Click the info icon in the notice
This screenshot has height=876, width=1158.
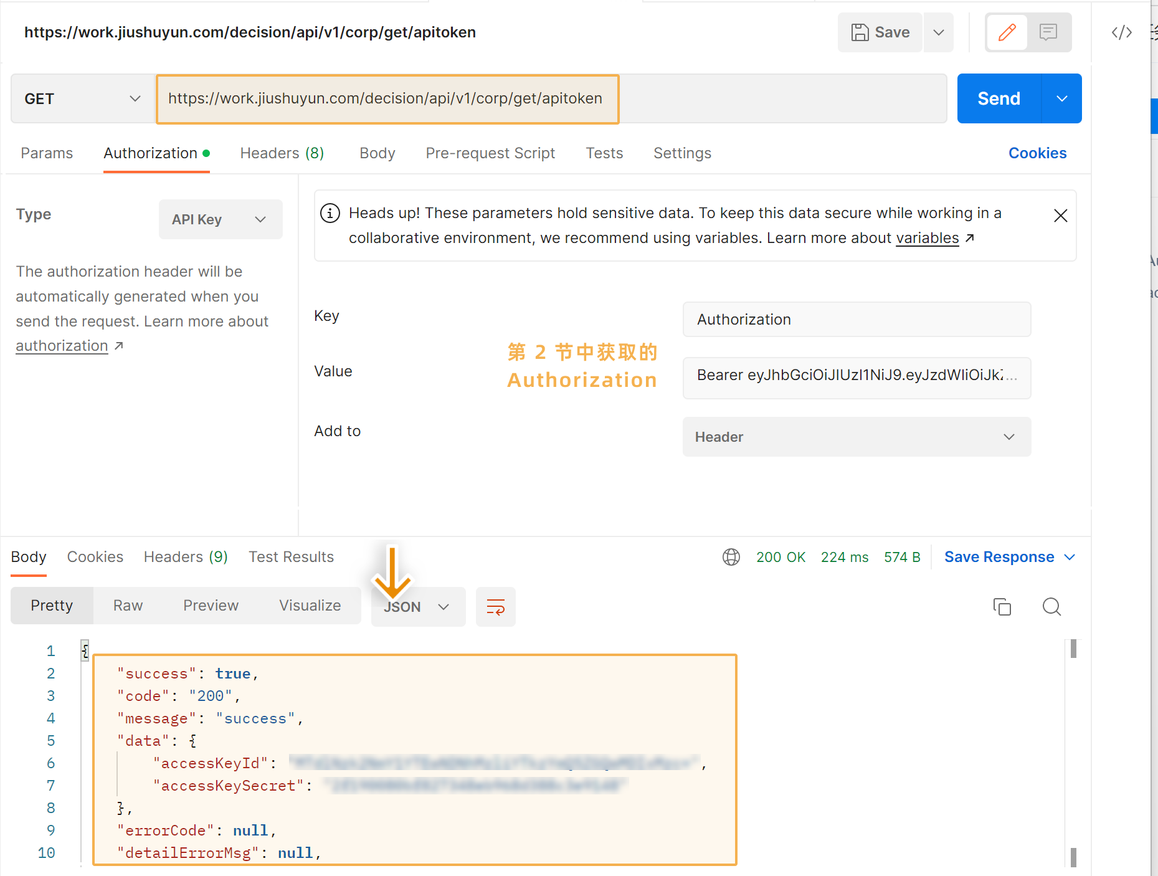click(330, 213)
